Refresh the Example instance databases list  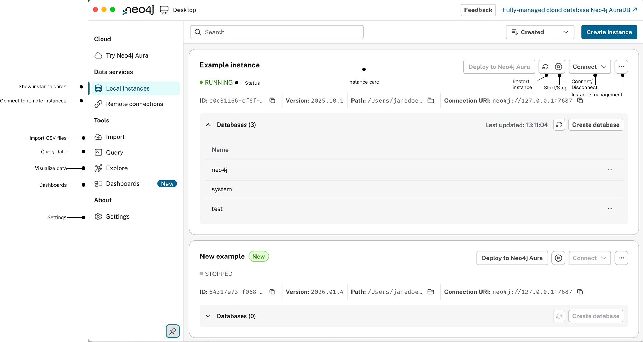(x=559, y=125)
